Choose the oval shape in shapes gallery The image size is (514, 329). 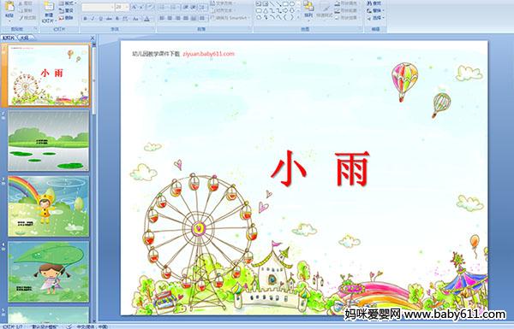[x=293, y=4]
